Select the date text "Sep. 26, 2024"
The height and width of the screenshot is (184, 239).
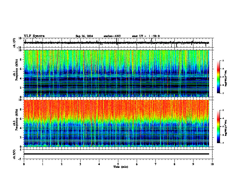(x=84, y=36)
